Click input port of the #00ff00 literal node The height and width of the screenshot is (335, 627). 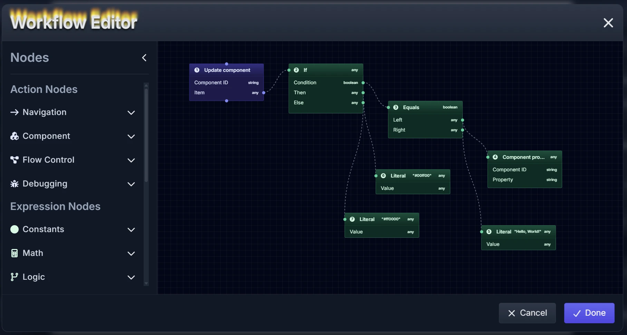[376, 176]
